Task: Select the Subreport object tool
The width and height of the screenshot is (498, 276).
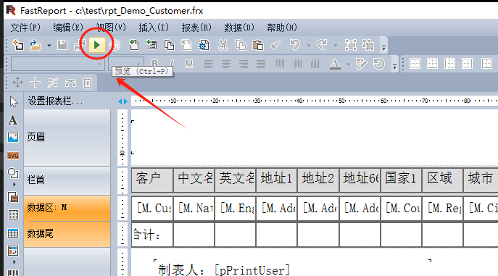Action: (x=13, y=197)
